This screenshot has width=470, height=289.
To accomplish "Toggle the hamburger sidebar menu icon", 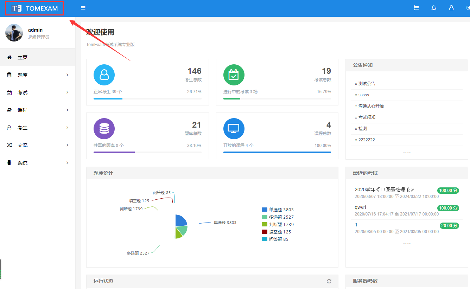I will 83,8.
